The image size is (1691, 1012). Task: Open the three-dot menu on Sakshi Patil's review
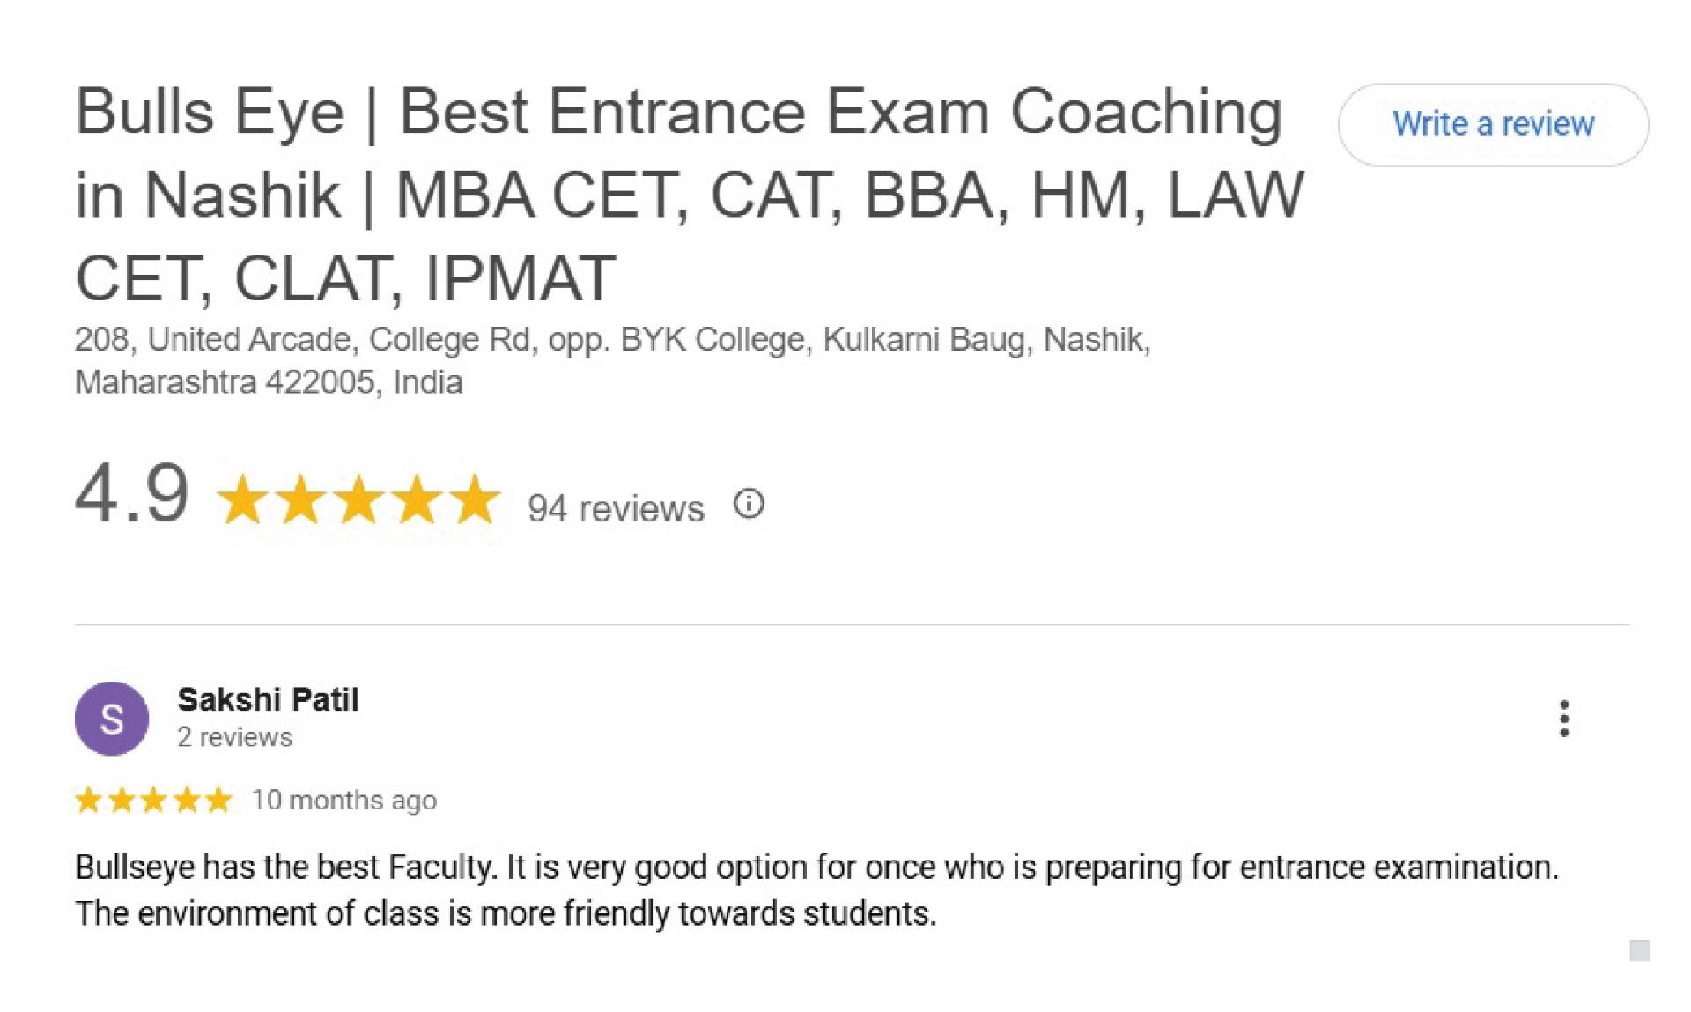(x=1564, y=719)
